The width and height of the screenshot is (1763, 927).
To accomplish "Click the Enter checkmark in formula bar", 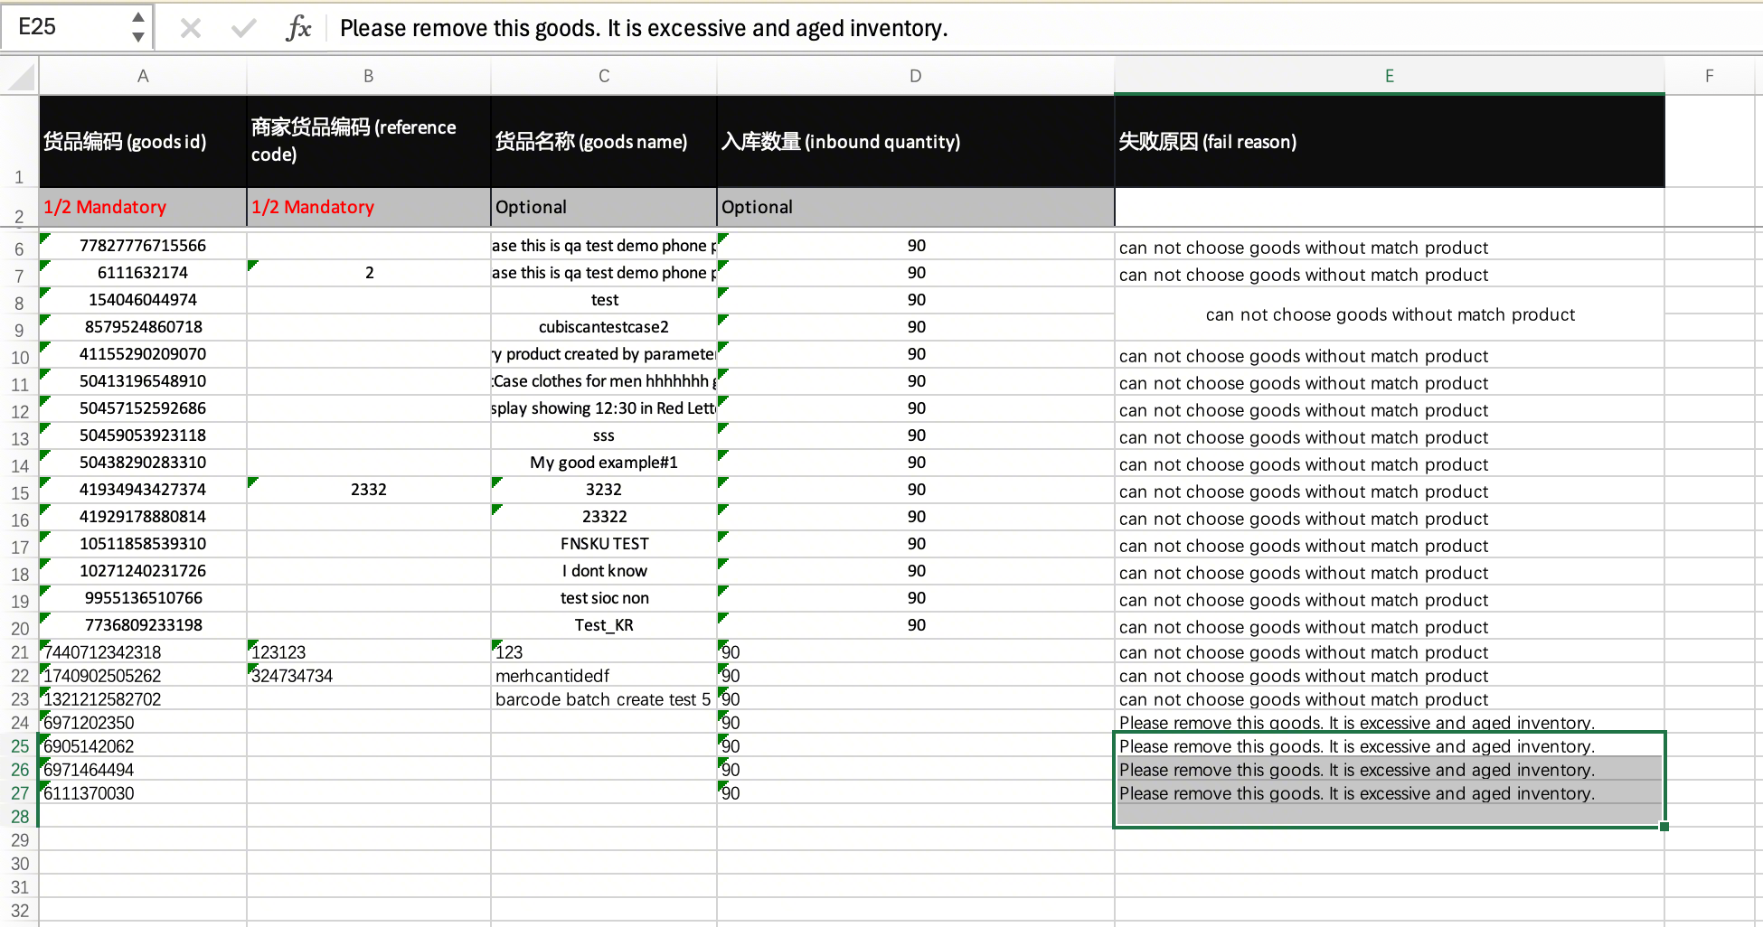I will [x=243, y=29].
